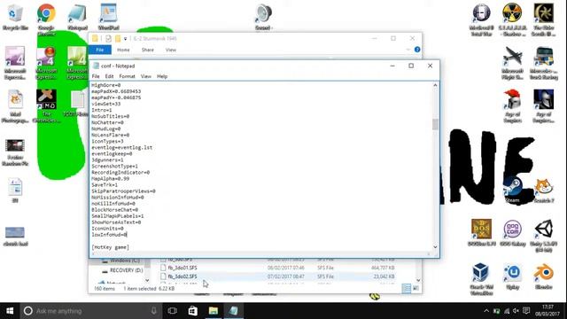Open the Notepad Format menu
Image resolution: width=567 pixels, height=319 pixels.
tap(127, 76)
